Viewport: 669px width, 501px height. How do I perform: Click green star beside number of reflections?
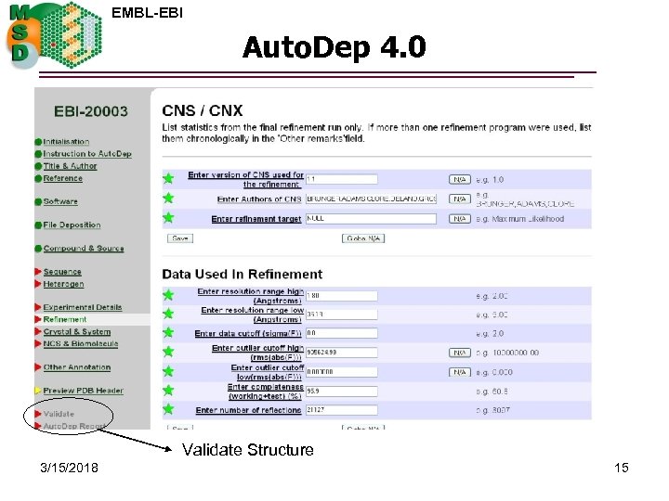tap(168, 409)
